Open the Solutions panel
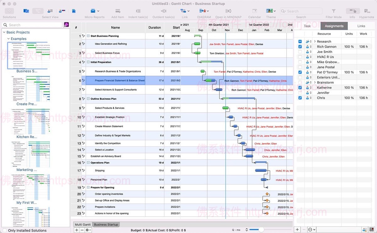Image resolution: width=377 pixels, height=233 pixels. point(9,10)
